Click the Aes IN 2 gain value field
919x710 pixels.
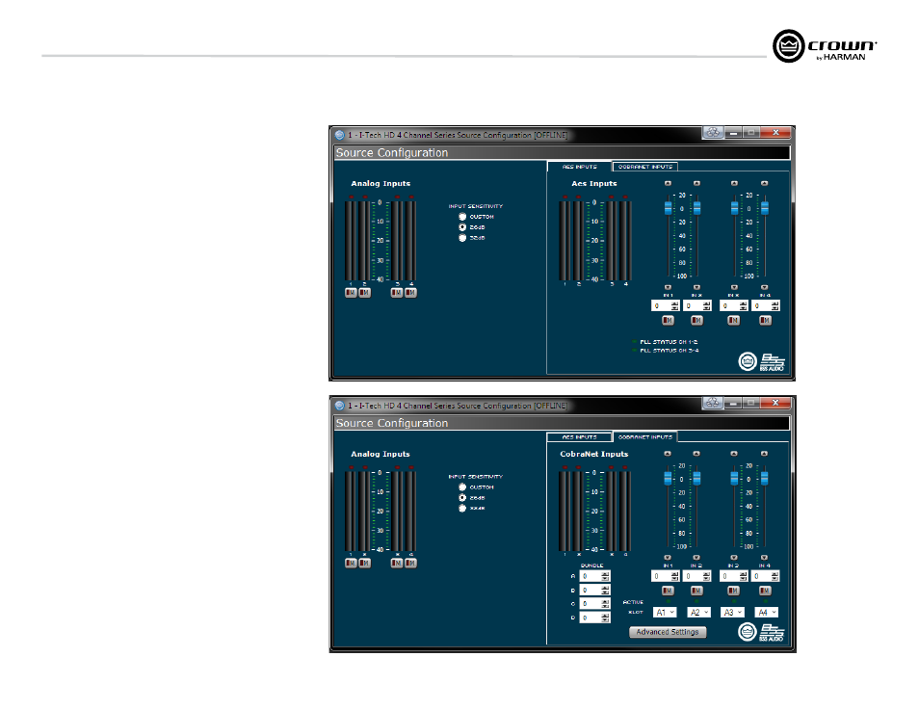click(x=693, y=306)
